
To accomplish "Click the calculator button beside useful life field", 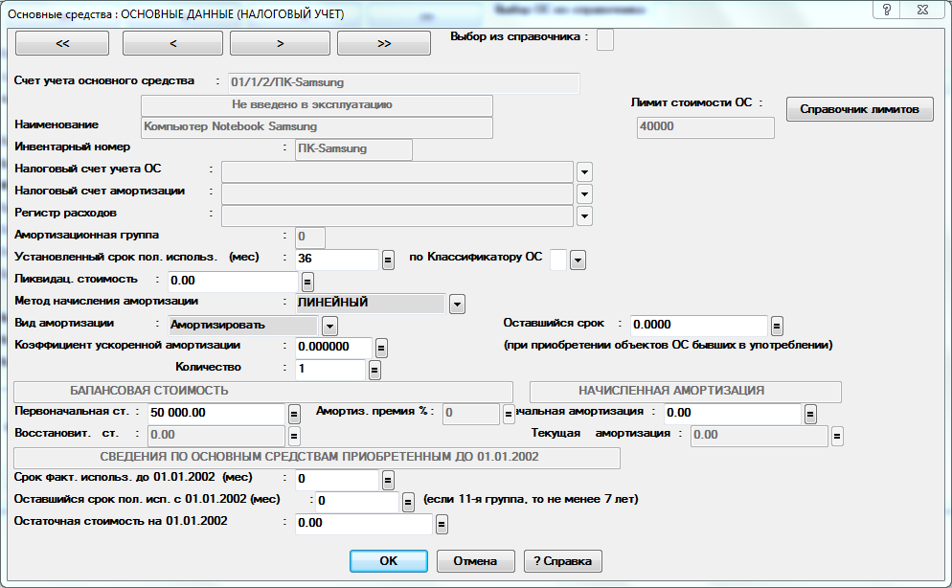I will [389, 260].
